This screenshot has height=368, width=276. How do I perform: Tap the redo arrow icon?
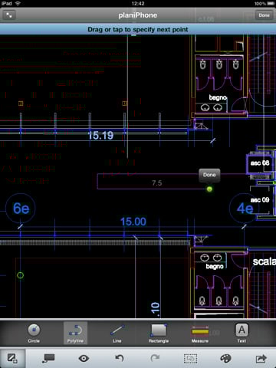[155, 358]
